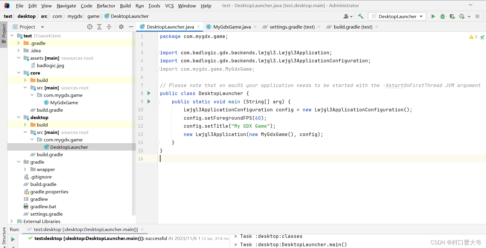Viewport: 486px width, 248px height.
Task: Open the Refactor menu
Action: (x=106, y=6)
